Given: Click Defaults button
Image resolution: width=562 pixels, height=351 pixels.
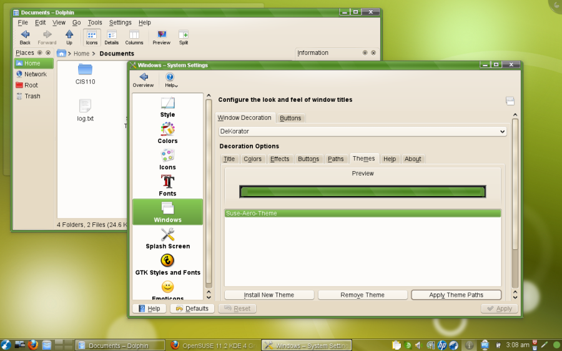Looking at the screenshot, I should (192, 309).
